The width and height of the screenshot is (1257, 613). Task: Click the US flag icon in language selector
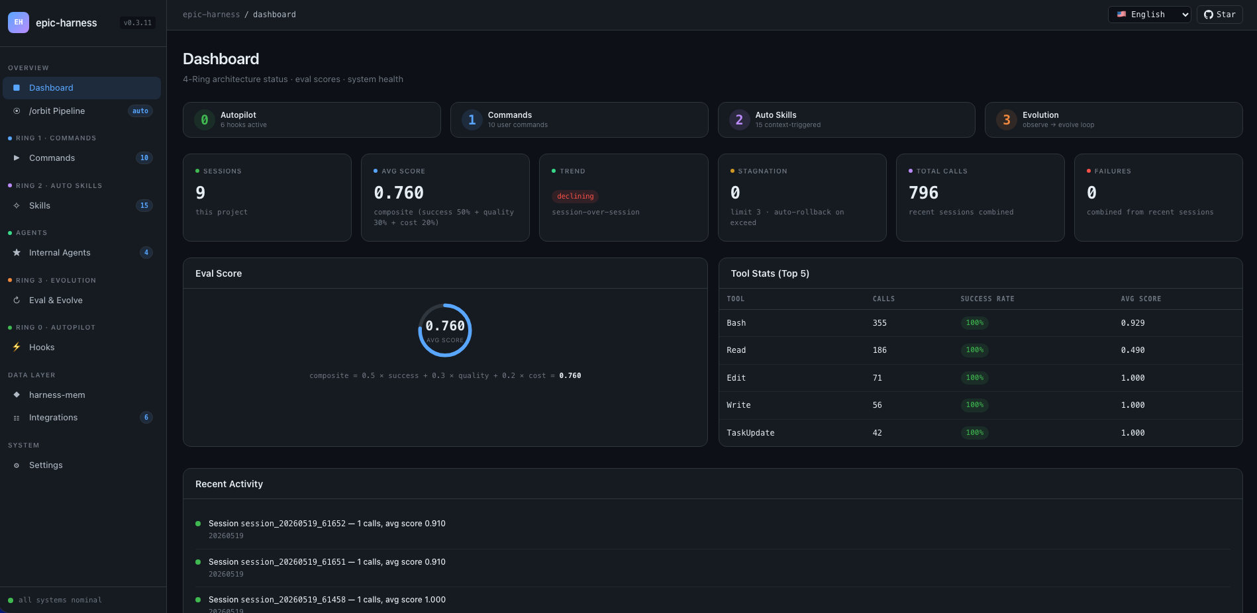click(1121, 15)
